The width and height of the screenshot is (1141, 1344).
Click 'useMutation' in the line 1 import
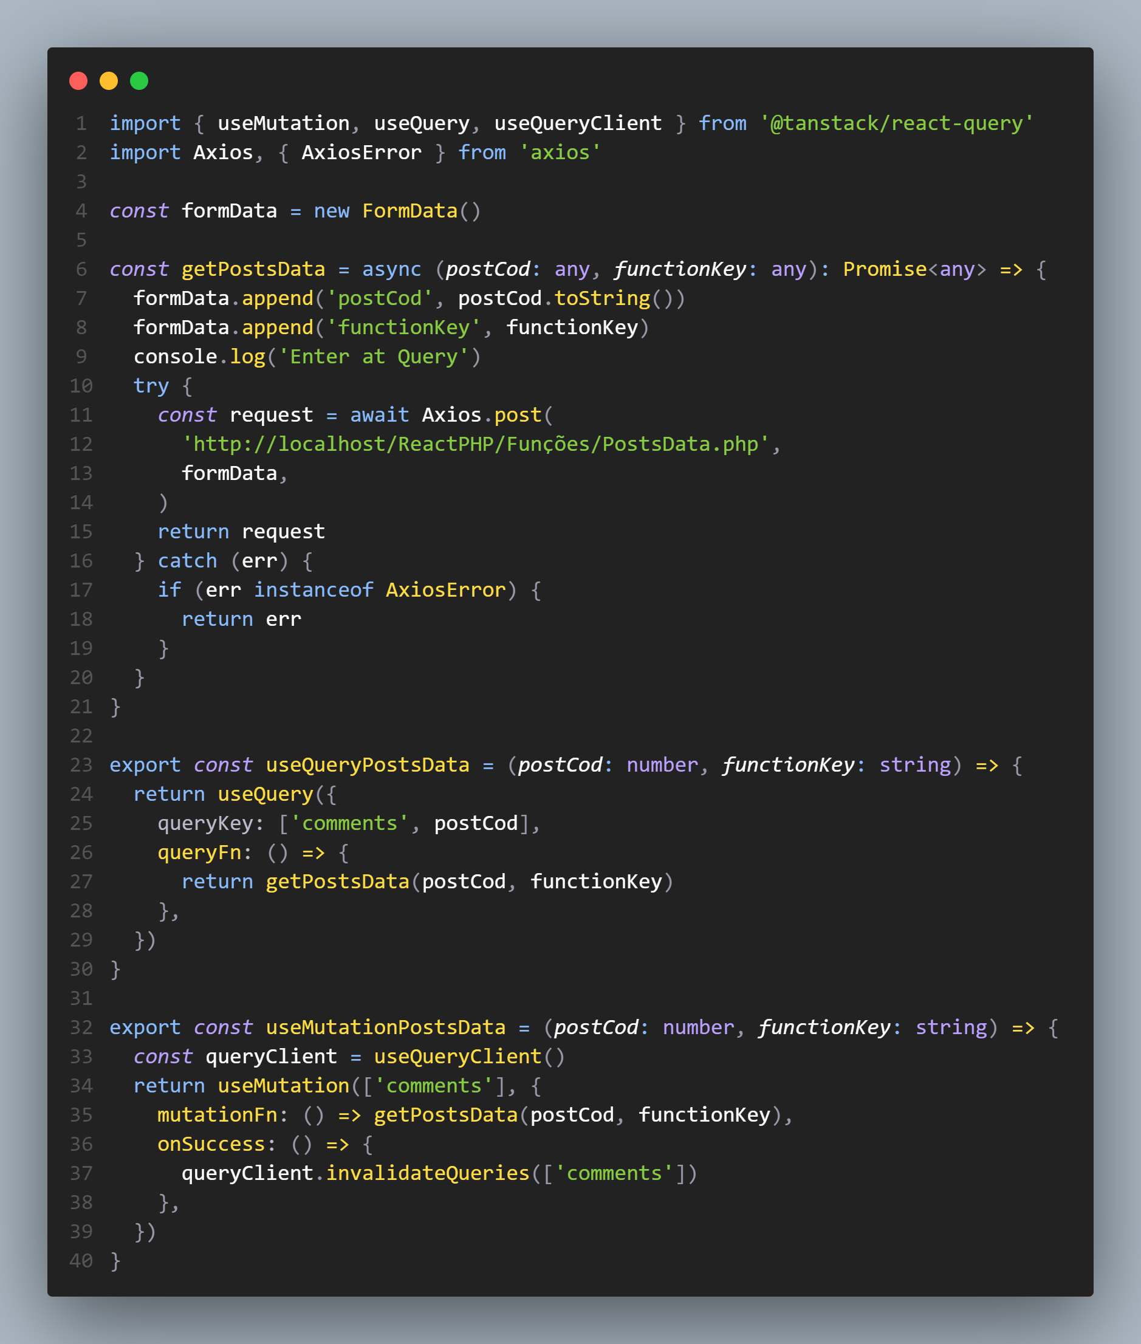(x=284, y=123)
